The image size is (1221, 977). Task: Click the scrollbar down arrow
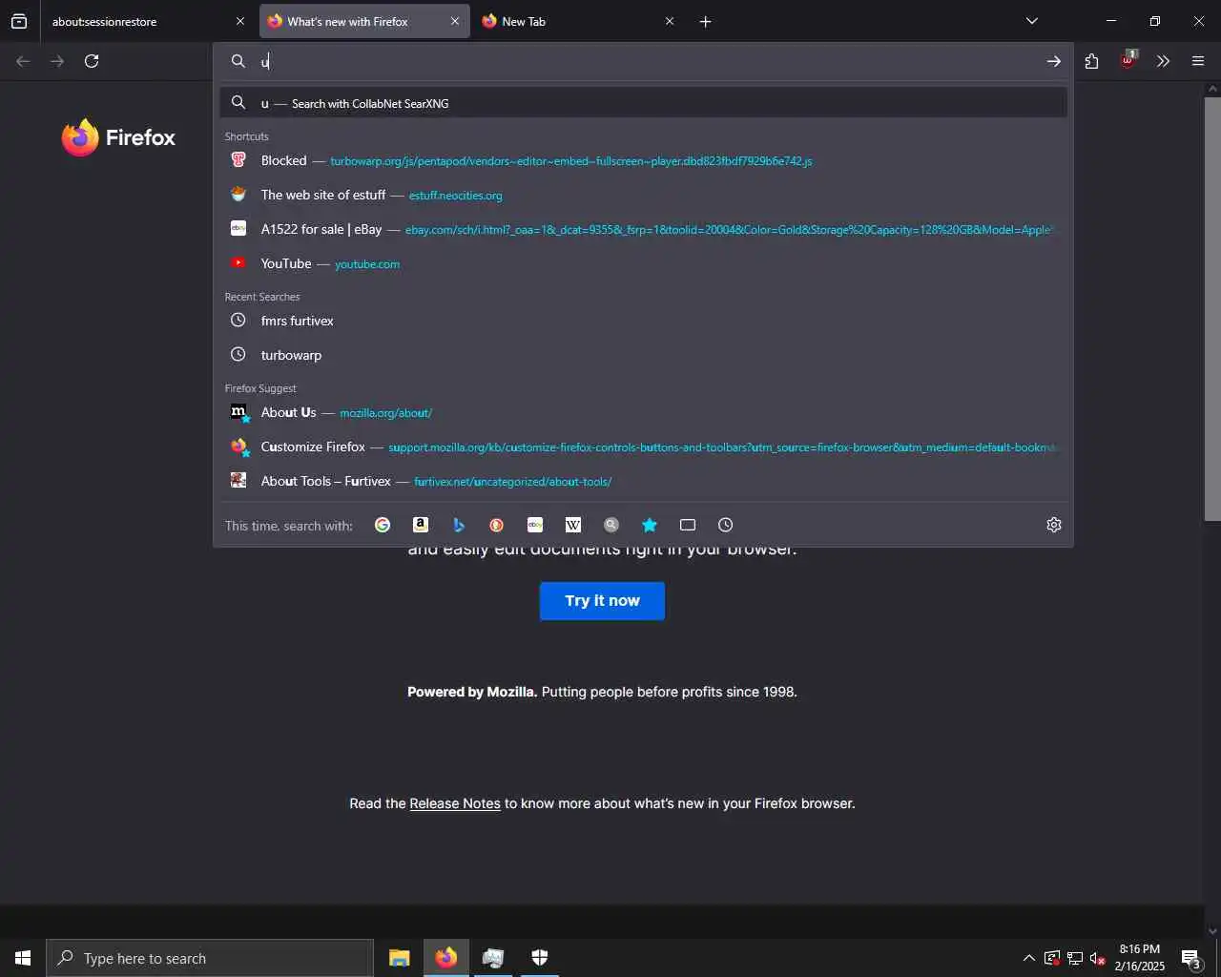(1212, 931)
